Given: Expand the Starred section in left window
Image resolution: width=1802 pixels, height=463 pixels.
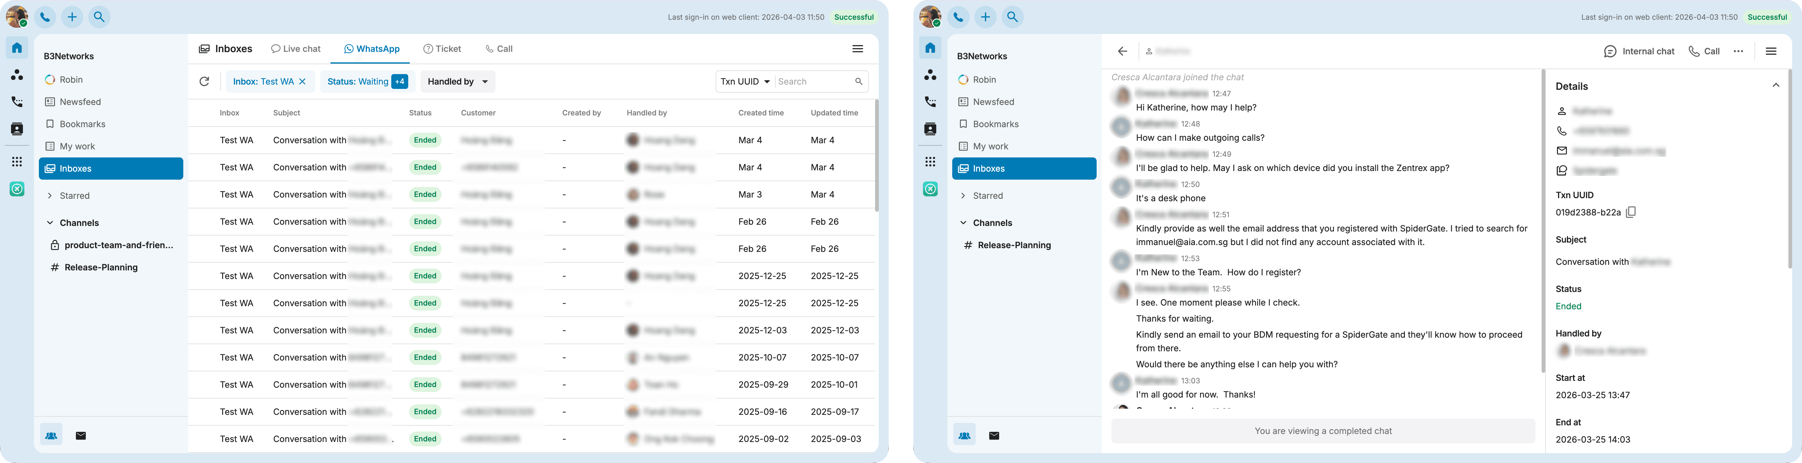Looking at the screenshot, I should pyautogui.click(x=50, y=196).
